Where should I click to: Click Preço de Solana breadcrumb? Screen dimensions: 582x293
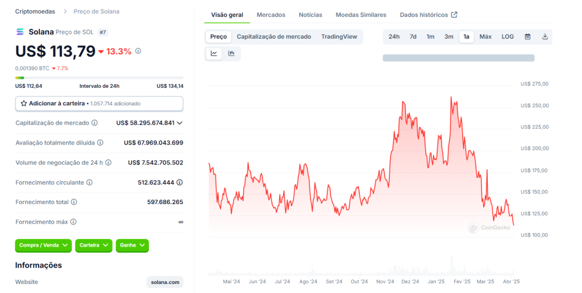97,11
